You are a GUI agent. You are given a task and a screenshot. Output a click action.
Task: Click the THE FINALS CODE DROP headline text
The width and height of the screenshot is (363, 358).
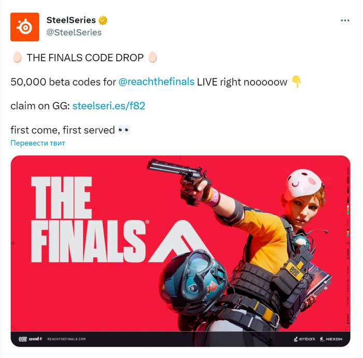tap(85, 58)
